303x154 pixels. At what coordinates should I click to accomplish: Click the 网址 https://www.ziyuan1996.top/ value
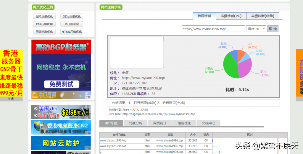click(x=143, y=78)
